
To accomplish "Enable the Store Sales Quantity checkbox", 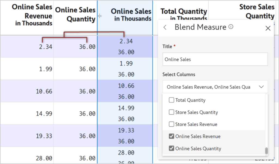I will click(x=171, y=112).
